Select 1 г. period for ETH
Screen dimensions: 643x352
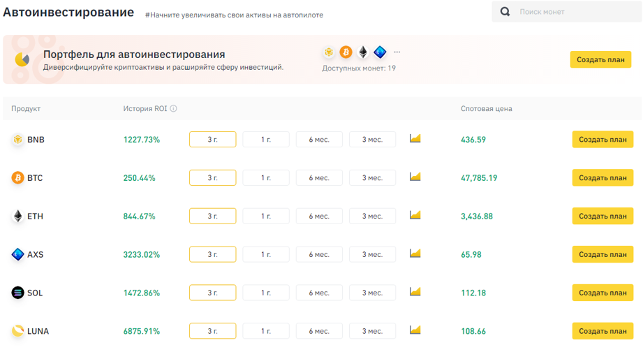tap(266, 217)
